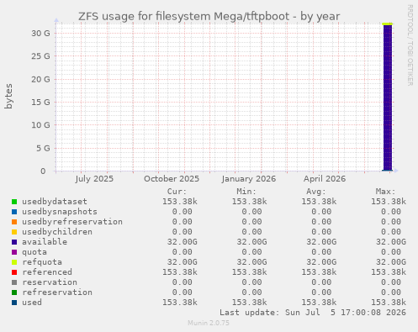Click the '25 G' y-axis label

(x=40, y=56)
